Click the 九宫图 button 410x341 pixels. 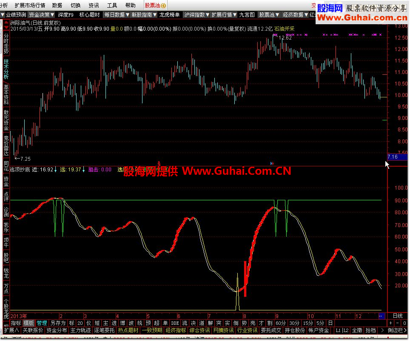click(247, 15)
